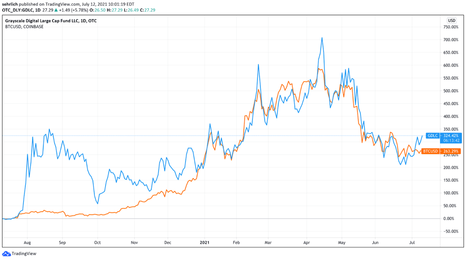Click the 550.00% axis label

pyautogui.click(x=451, y=78)
